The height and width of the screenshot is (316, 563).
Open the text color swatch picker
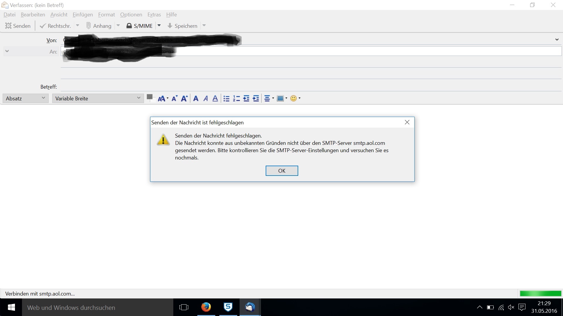pos(150,97)
